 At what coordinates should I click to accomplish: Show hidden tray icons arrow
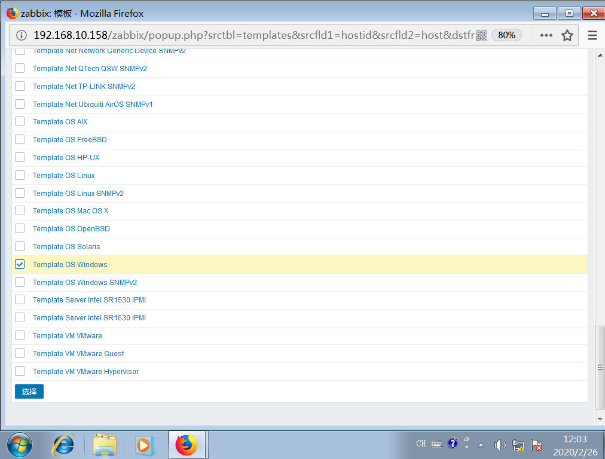481,445
